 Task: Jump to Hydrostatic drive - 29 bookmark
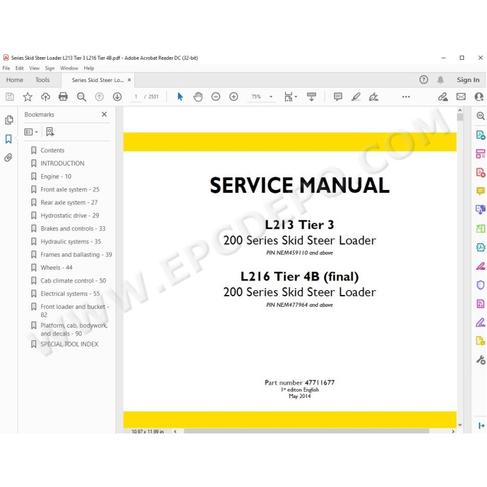tap(70, 216)
